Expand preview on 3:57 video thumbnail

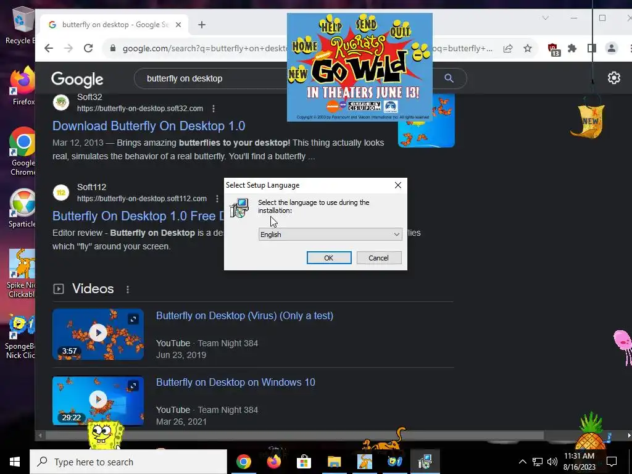(x=133, y=319)
